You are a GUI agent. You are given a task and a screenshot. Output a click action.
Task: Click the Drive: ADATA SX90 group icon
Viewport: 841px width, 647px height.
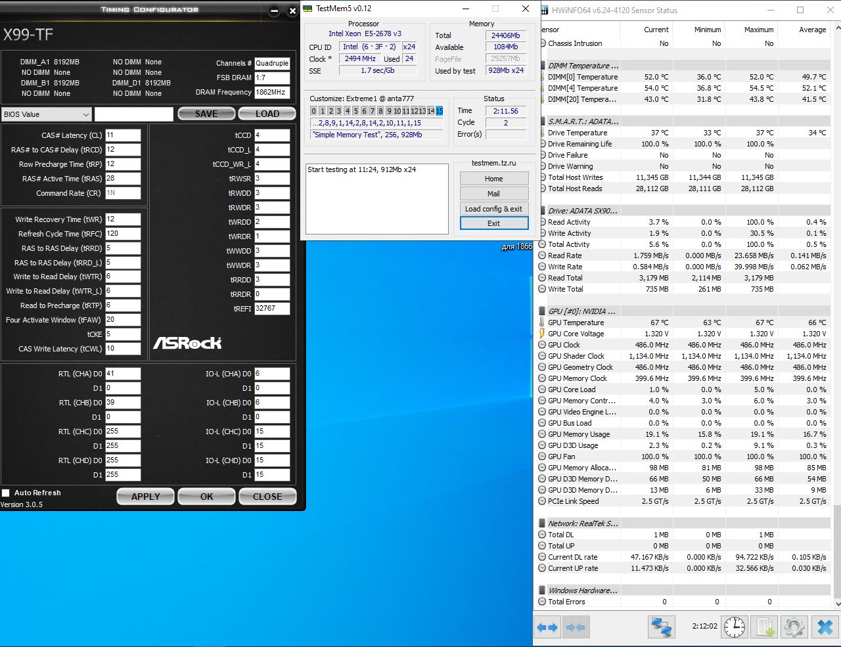(x=543, y=211)
